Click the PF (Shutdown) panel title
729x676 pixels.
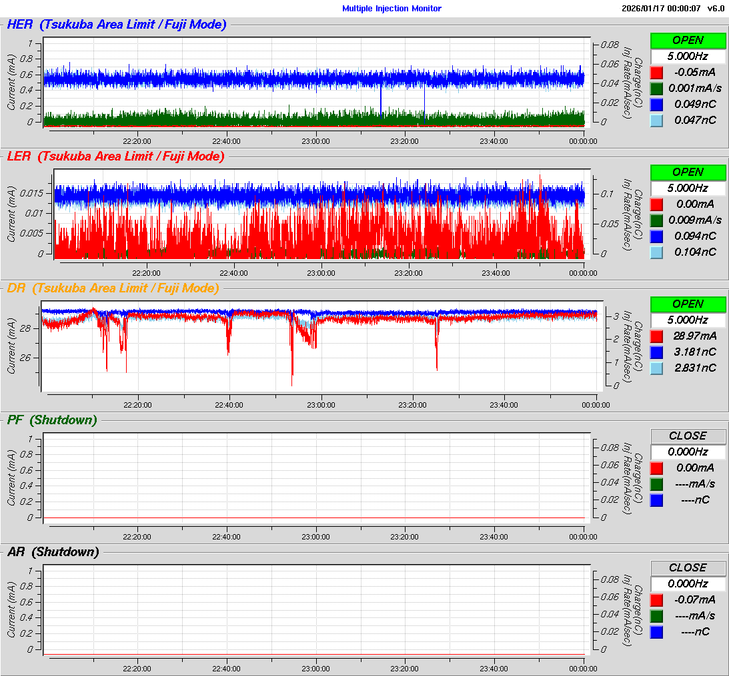pos(52,420)
